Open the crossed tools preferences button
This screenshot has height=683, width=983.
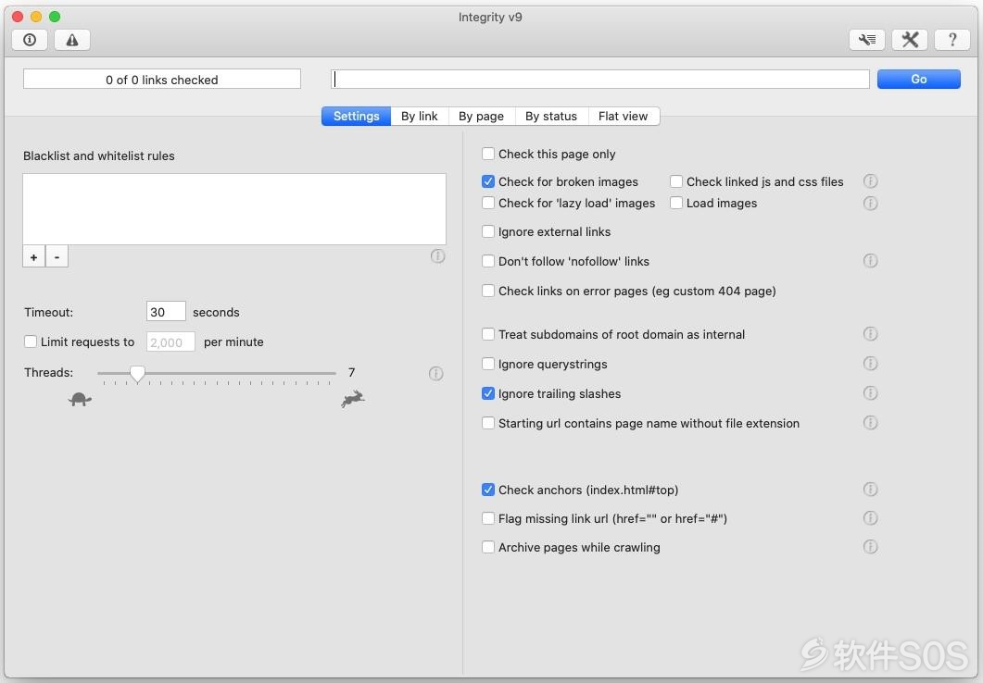click(910, 40)
